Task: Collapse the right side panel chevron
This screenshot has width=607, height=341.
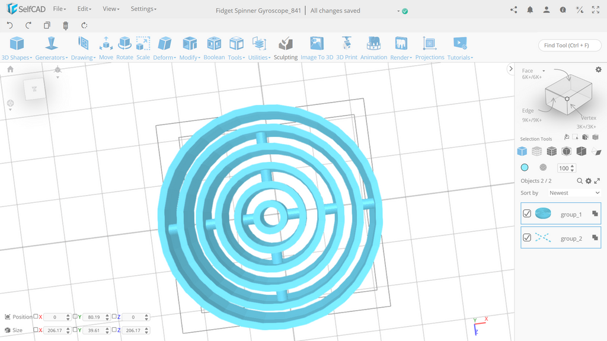Action: pyautogui.click(x=511, y=69)
